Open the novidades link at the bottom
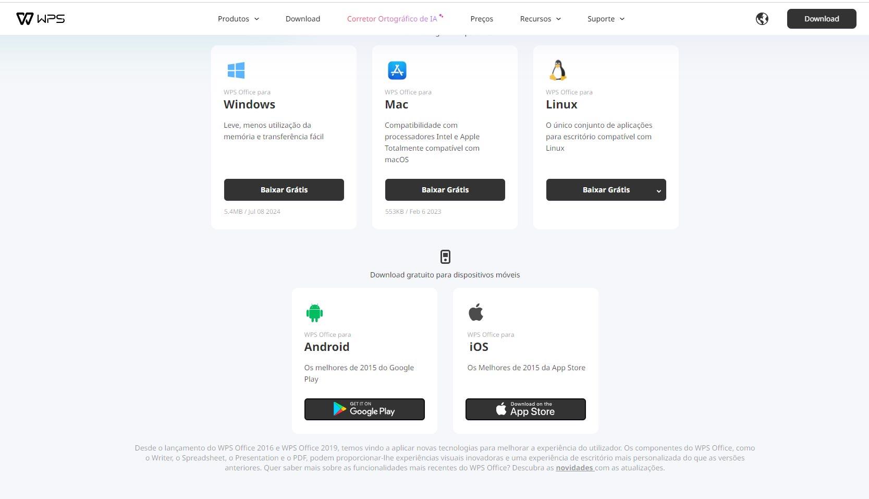This screenshot has width=869, height=499. (x=574, y=468)
